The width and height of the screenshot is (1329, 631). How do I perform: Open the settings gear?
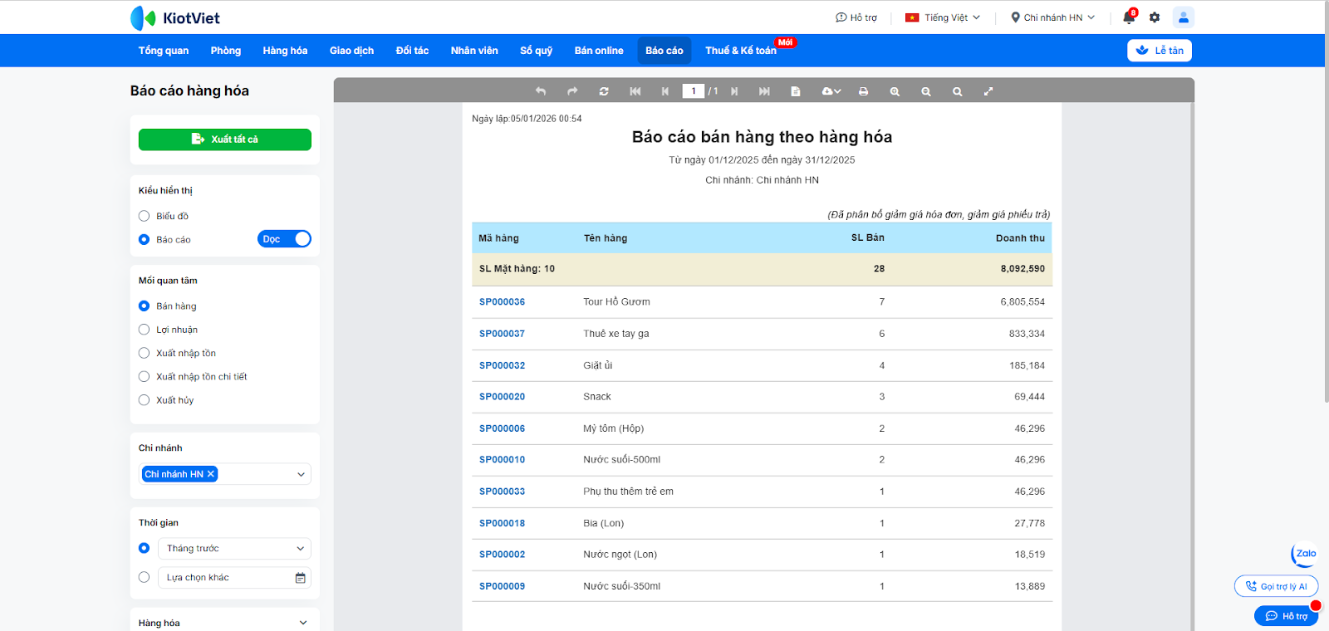(x=1155, y=17)
